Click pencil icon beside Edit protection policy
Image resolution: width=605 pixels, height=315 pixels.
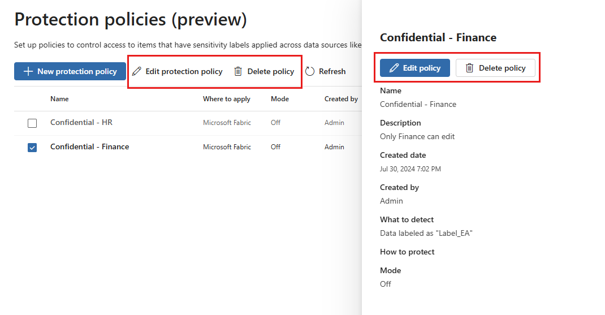pos(136,71)
